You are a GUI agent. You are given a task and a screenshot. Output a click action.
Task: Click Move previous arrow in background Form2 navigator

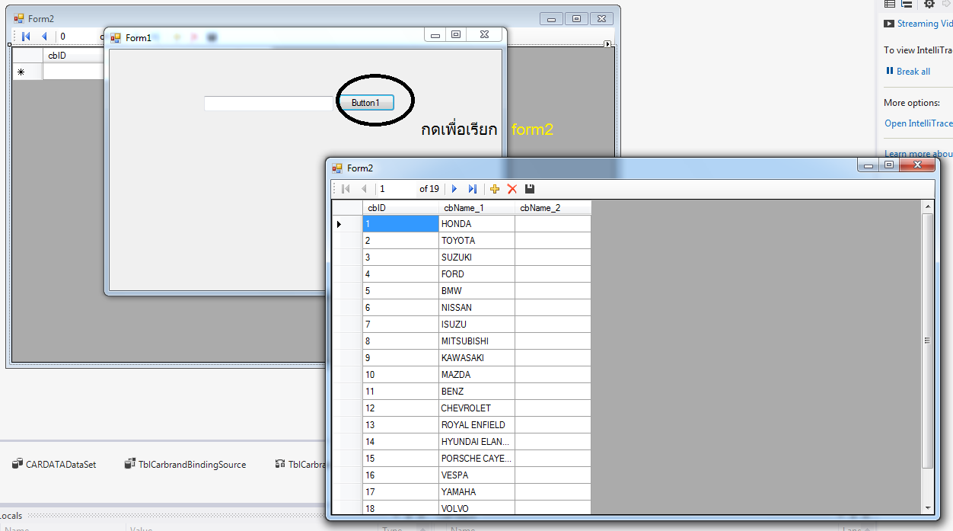(44, 36)
